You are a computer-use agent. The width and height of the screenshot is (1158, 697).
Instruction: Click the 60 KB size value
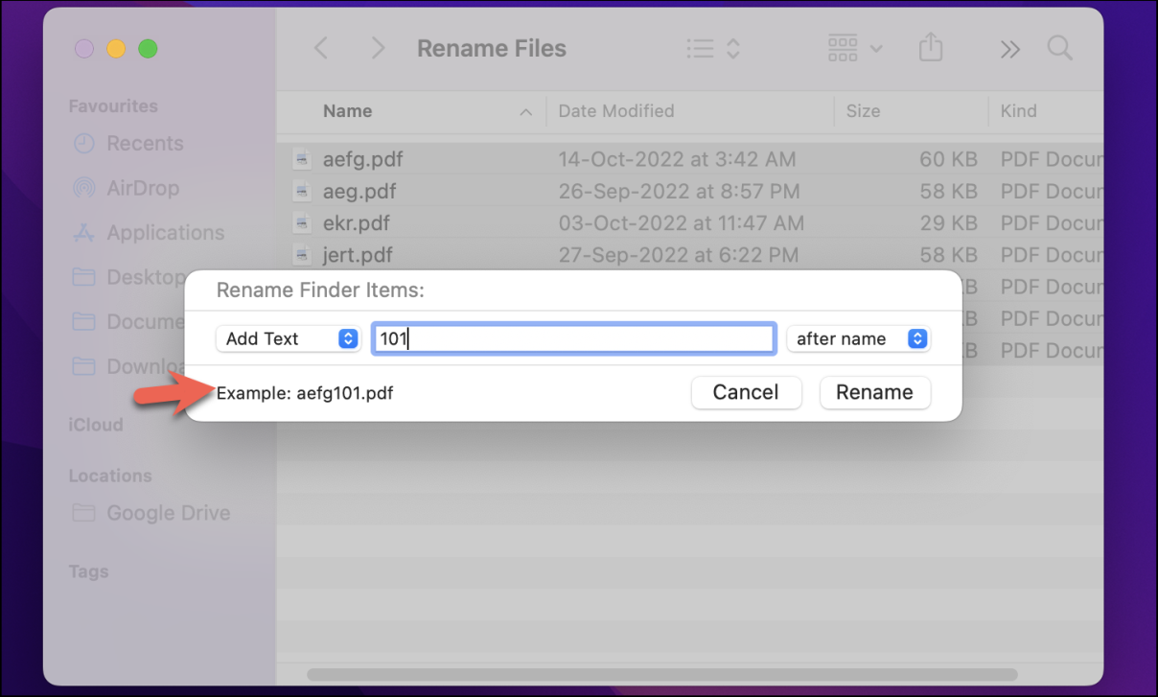(x=948, y=159)
